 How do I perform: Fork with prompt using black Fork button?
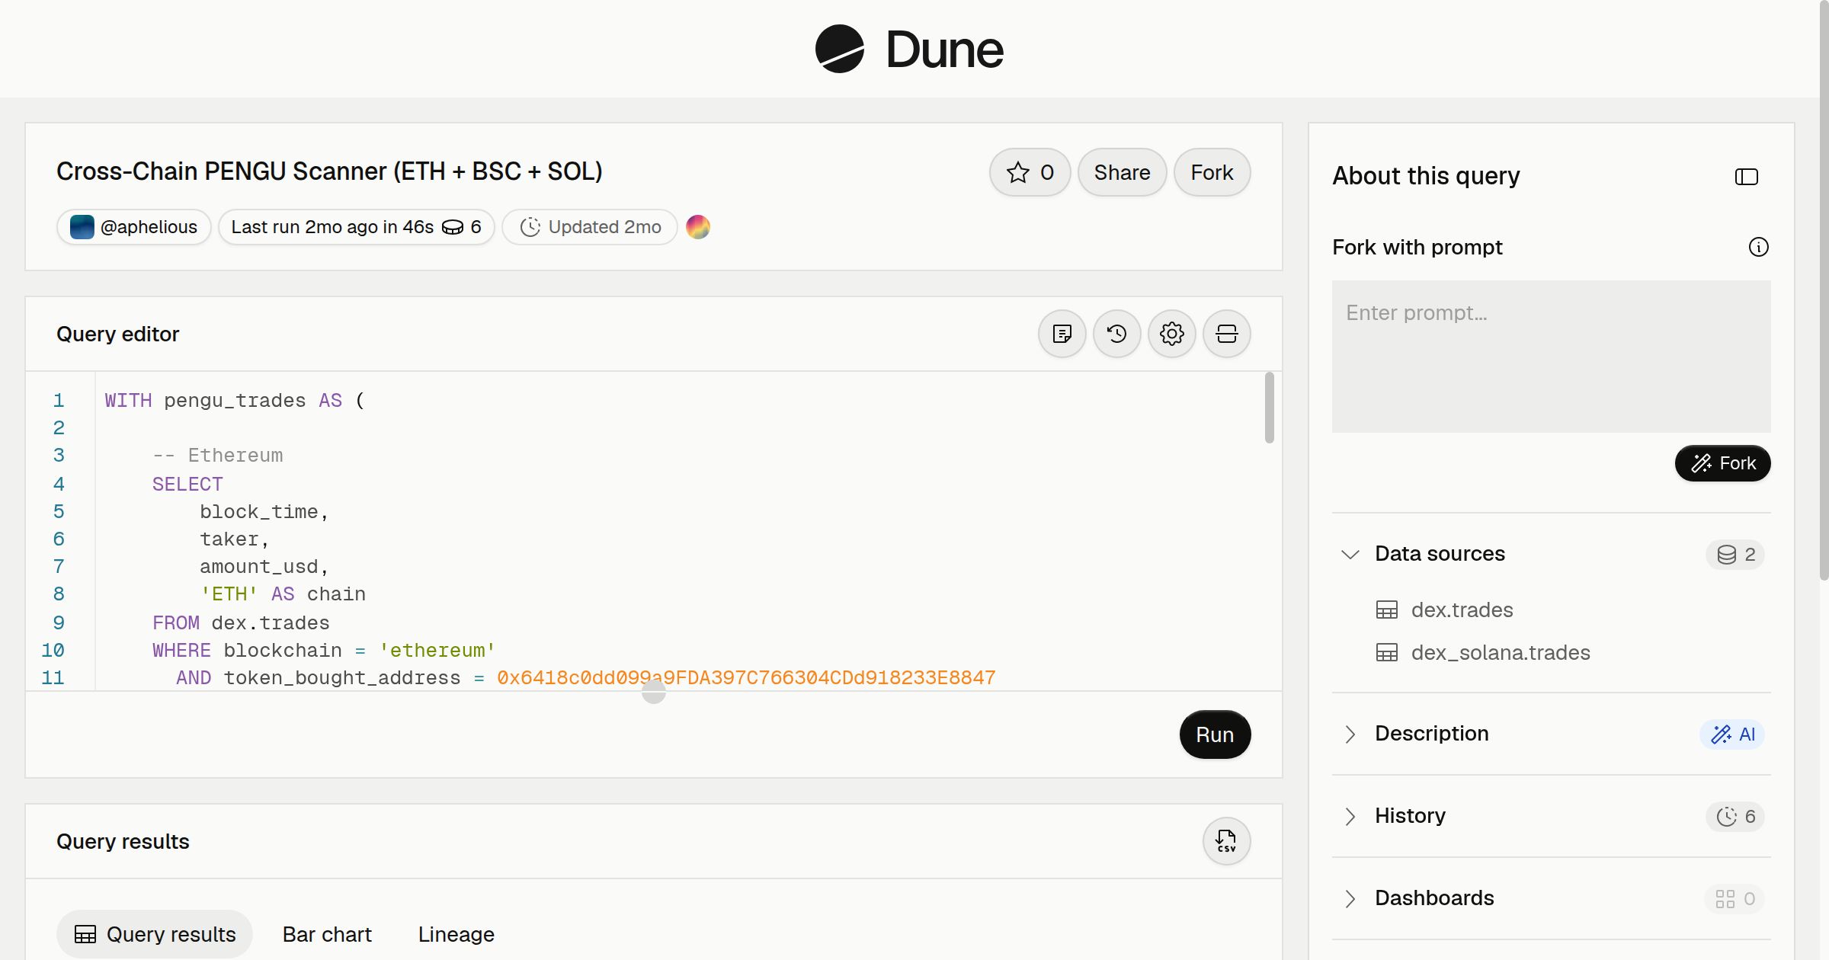coord(1722,463)
